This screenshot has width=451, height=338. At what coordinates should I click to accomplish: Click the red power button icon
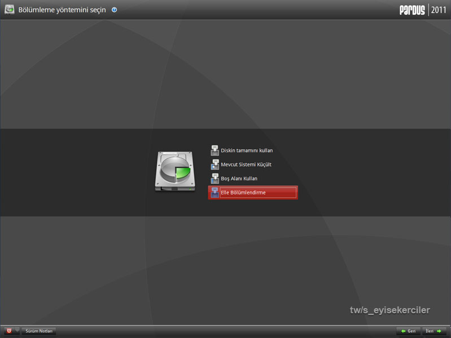pos(9,331)
